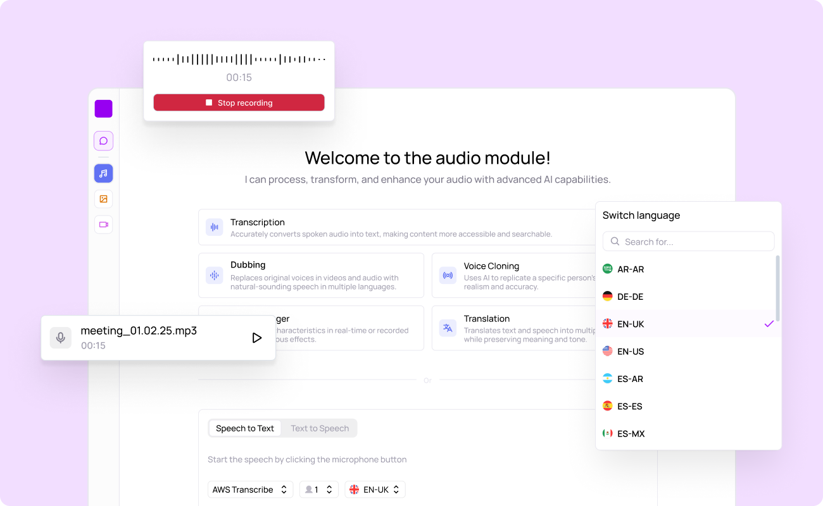Open the Voice Cloning feature card
The image size is (823, 506).
[514, 275]
